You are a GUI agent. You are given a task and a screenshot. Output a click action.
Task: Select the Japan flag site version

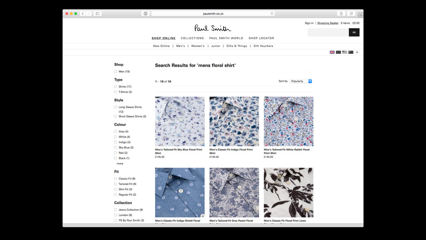coord(357,52)
